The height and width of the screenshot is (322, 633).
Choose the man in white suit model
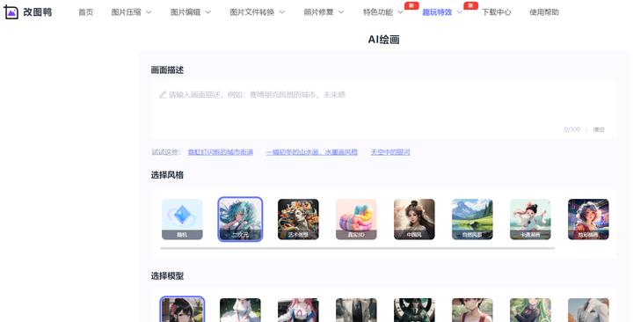click(x=588, y=311)
